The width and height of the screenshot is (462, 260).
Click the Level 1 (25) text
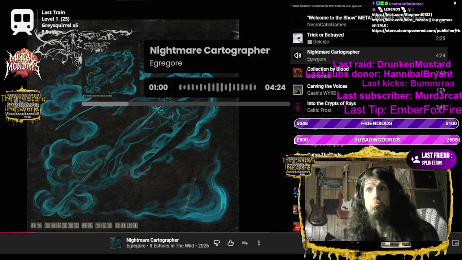click(x=56, y=19)
